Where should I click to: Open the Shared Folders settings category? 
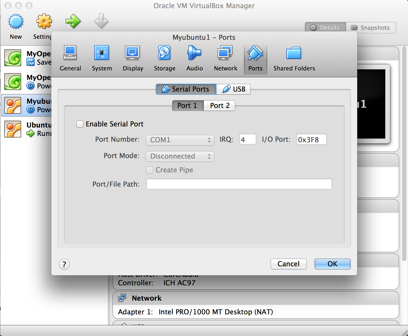pos(294,59)
